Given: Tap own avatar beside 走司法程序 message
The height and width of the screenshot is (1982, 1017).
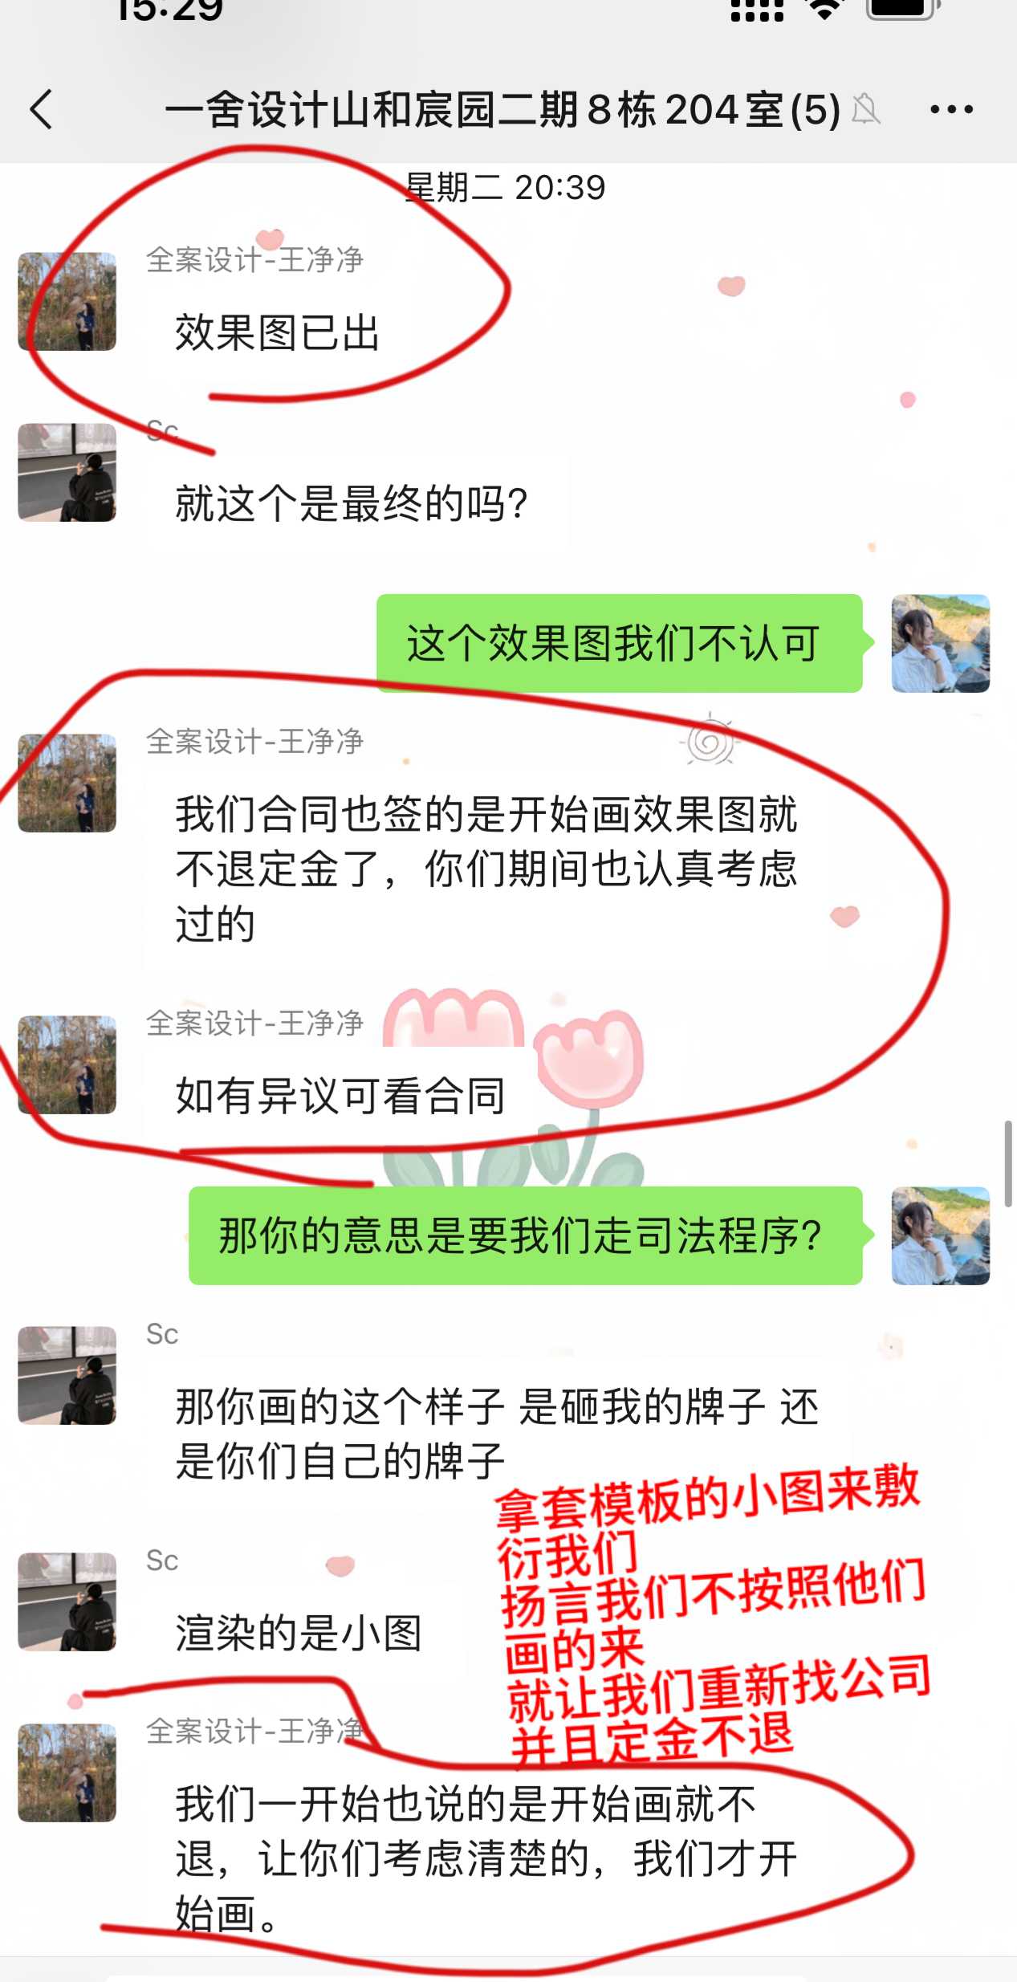Looking at the screenshot, I should pos(941,1235).
